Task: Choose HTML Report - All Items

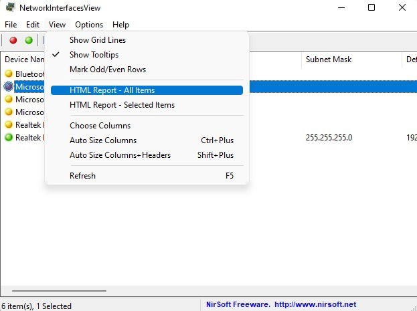Action: tap(112, 90)
